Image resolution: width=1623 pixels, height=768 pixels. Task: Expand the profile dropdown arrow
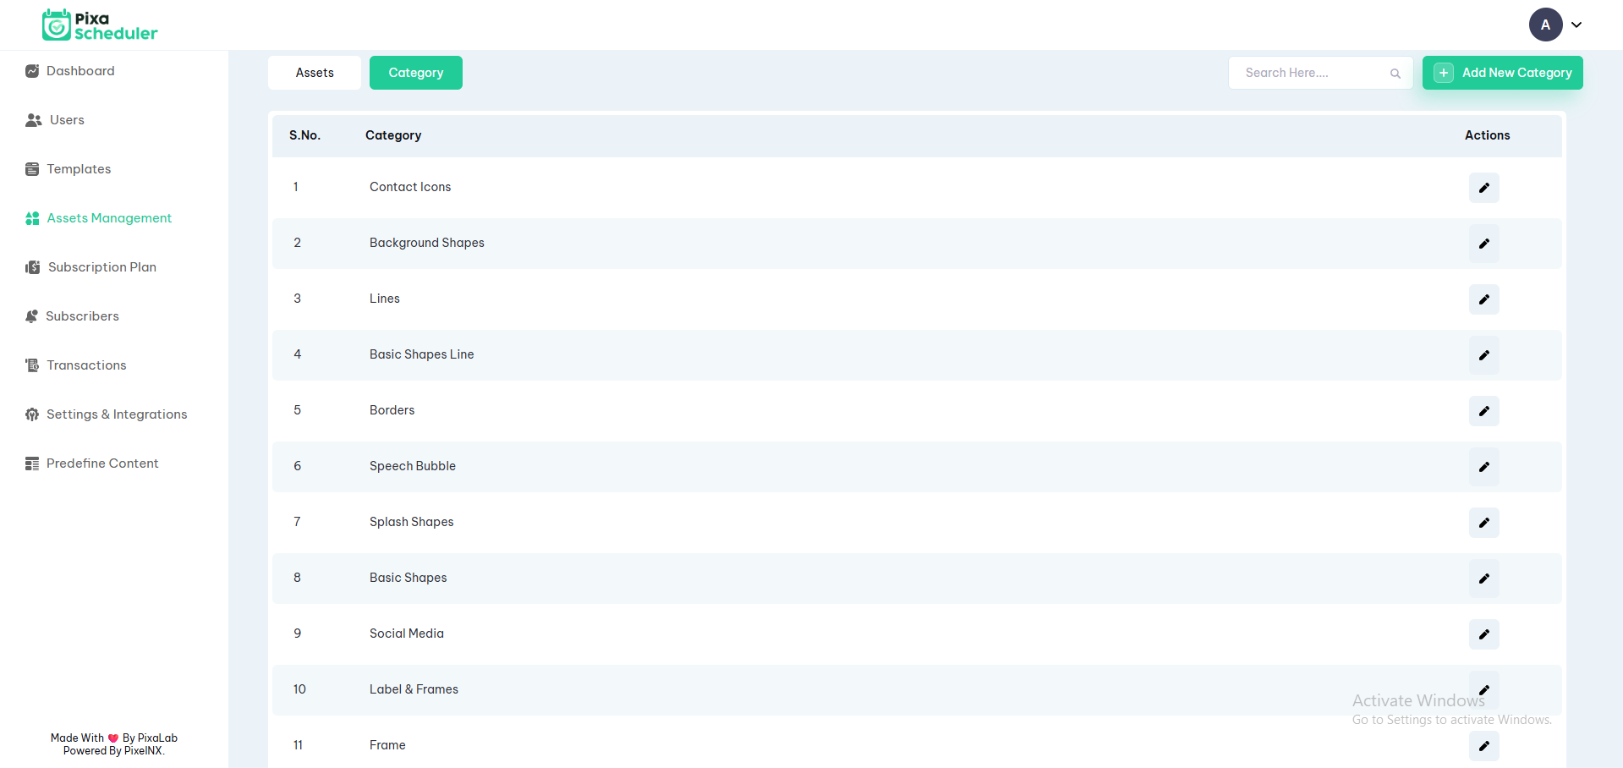tap(1576, 25)
